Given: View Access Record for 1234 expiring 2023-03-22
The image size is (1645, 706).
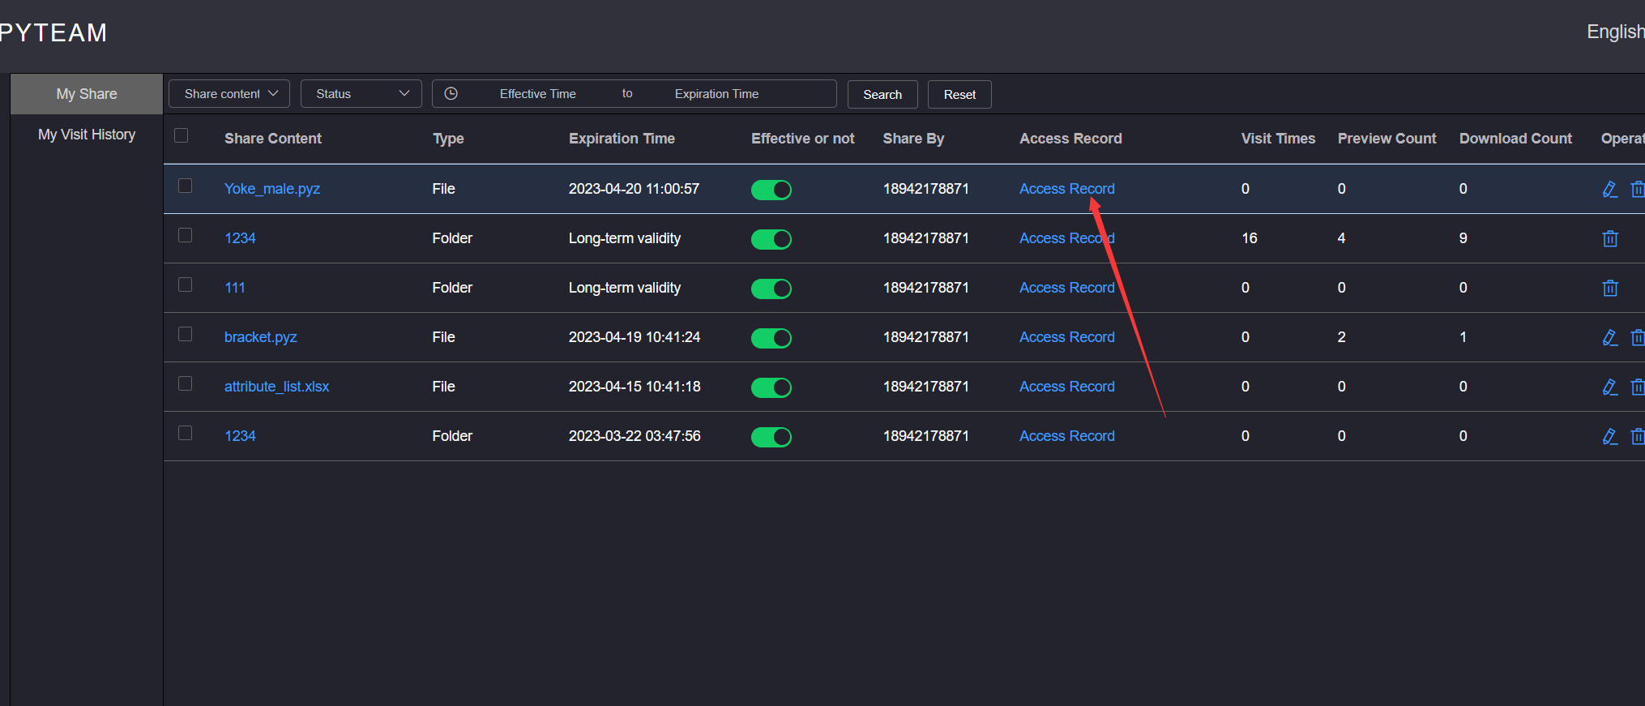Looking at the screenshot, I should pyautogui.click(x=1067, y=436).
